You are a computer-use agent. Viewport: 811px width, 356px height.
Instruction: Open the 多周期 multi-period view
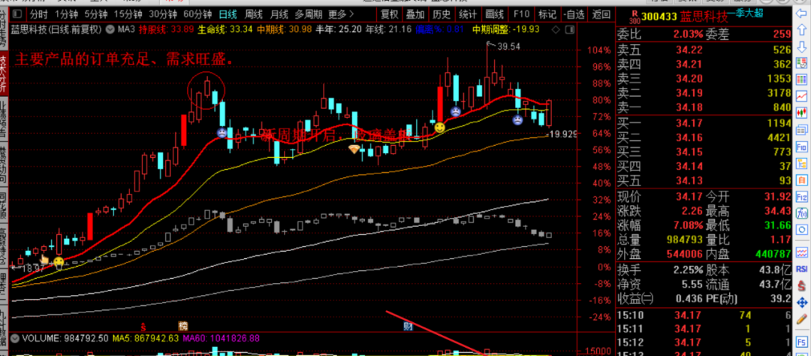(x=309, y=14)
